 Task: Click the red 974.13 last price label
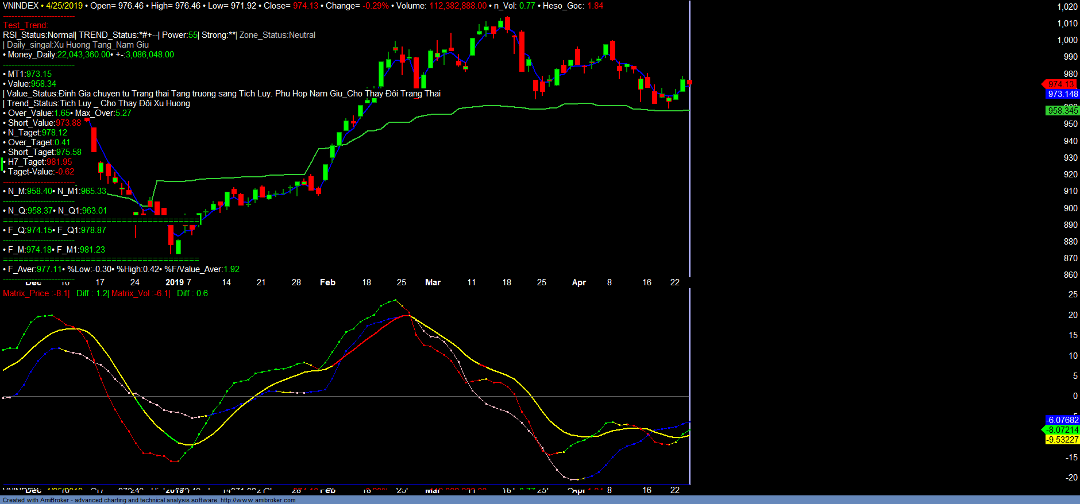tap(1060, 84)
